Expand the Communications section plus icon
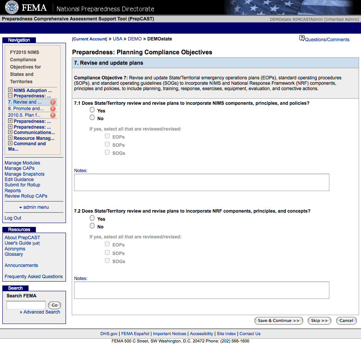361x344 pixels. click(10, 133)
